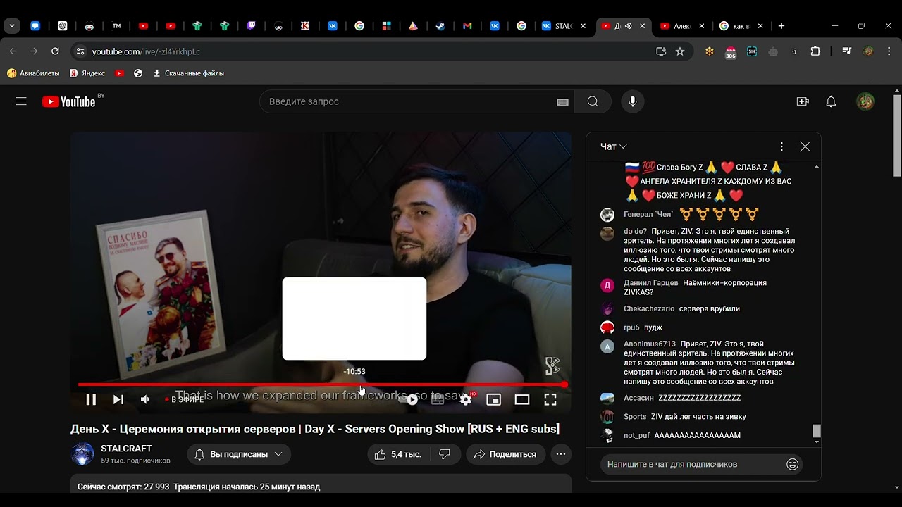This screenshot has width=902, height=507.
Task: Open Скачанные файлы bookmark
Action: click(188, 73)
